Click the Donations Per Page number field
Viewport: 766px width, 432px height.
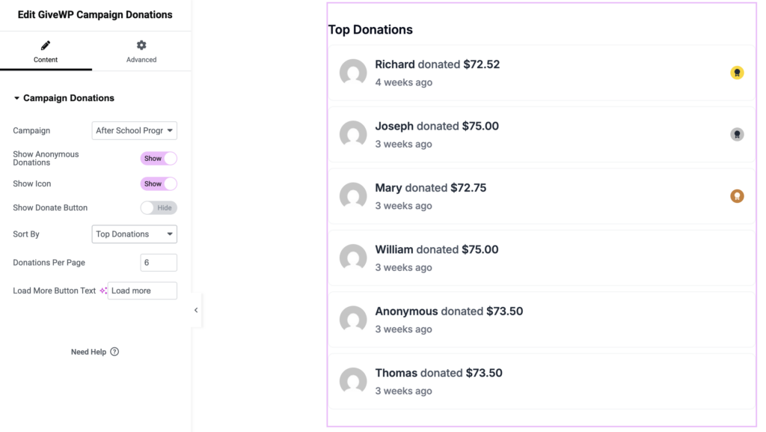tap(159, 263)
